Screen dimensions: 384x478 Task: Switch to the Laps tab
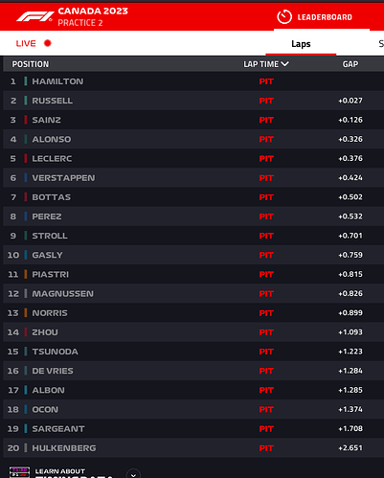tap(301, 44)
